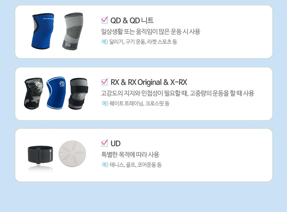
Task: Toggle the checkbox beside QD & QD 니트
Action: 105,20
